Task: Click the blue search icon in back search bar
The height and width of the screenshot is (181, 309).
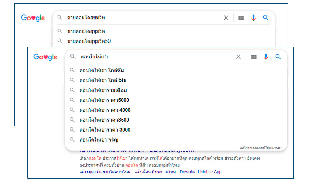Action: [x=266, y=18]
